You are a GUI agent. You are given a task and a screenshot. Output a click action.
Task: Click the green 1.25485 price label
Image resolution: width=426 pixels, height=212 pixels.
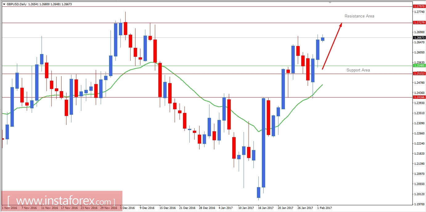click(x=420, y=65)
